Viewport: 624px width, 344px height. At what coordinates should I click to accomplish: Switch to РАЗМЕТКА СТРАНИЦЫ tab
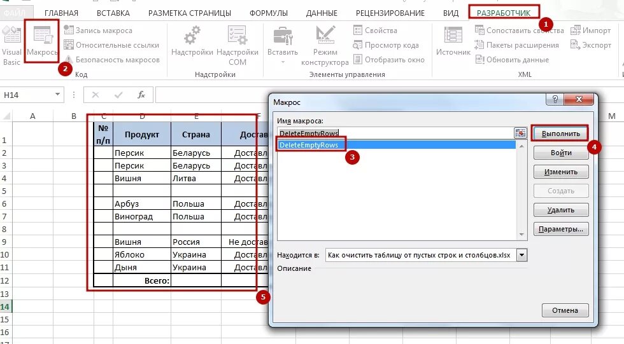190,13
